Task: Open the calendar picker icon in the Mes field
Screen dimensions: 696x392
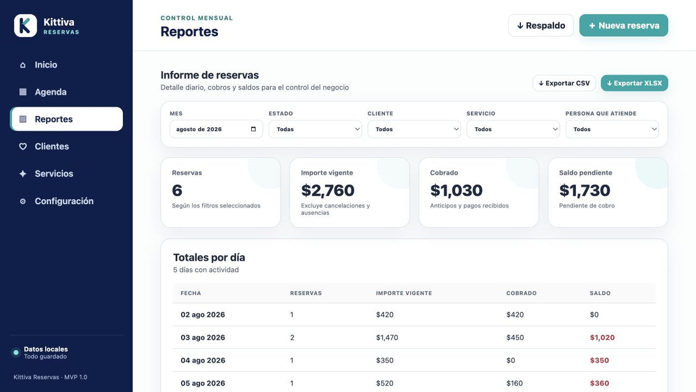Action: 253,129
